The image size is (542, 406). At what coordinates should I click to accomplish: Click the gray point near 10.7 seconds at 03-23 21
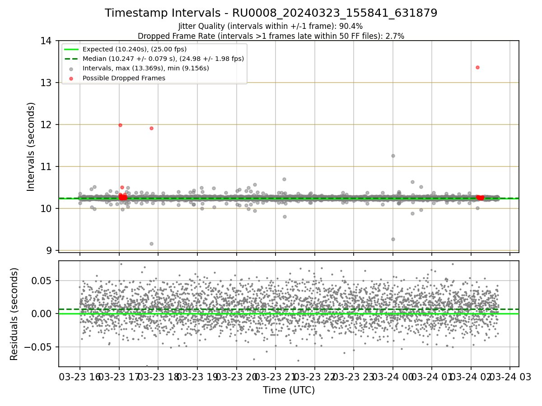click(284, 179)
